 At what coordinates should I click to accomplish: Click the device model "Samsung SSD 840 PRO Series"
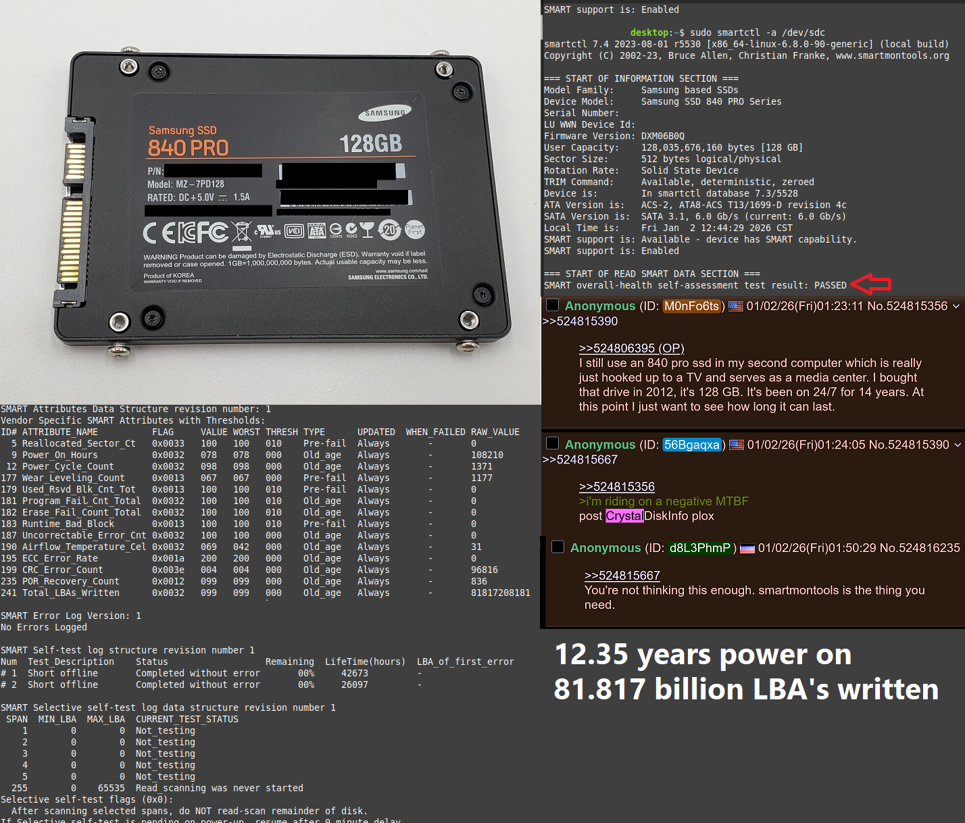coord(712,101)
